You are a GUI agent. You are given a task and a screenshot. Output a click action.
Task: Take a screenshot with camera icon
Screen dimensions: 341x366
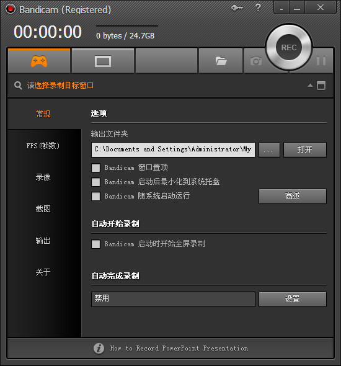tap(256, 61)
